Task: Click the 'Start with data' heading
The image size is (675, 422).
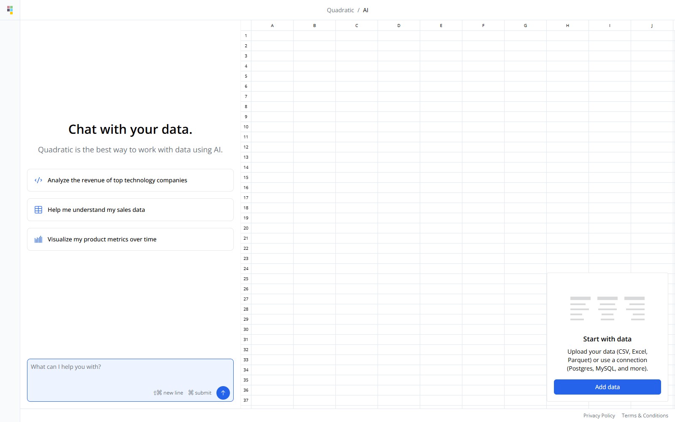Action: pyautogui.click(x=607, y=339)
